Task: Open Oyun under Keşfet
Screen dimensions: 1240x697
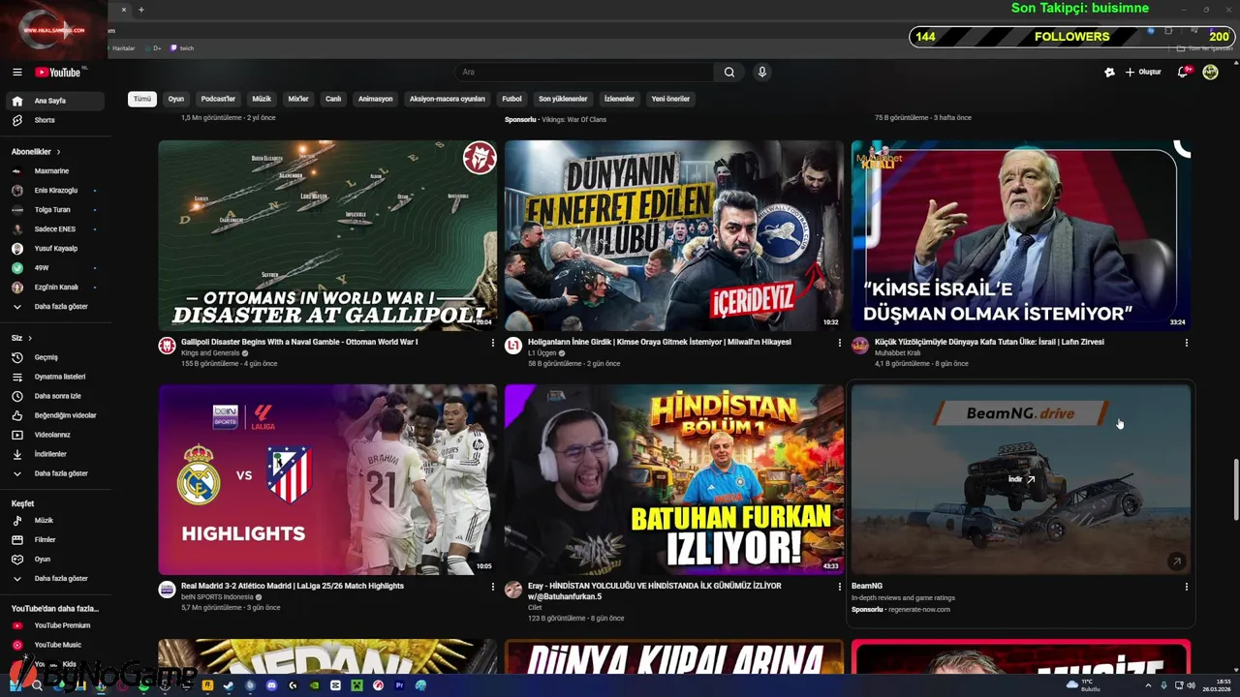Action: pos(56,560)
